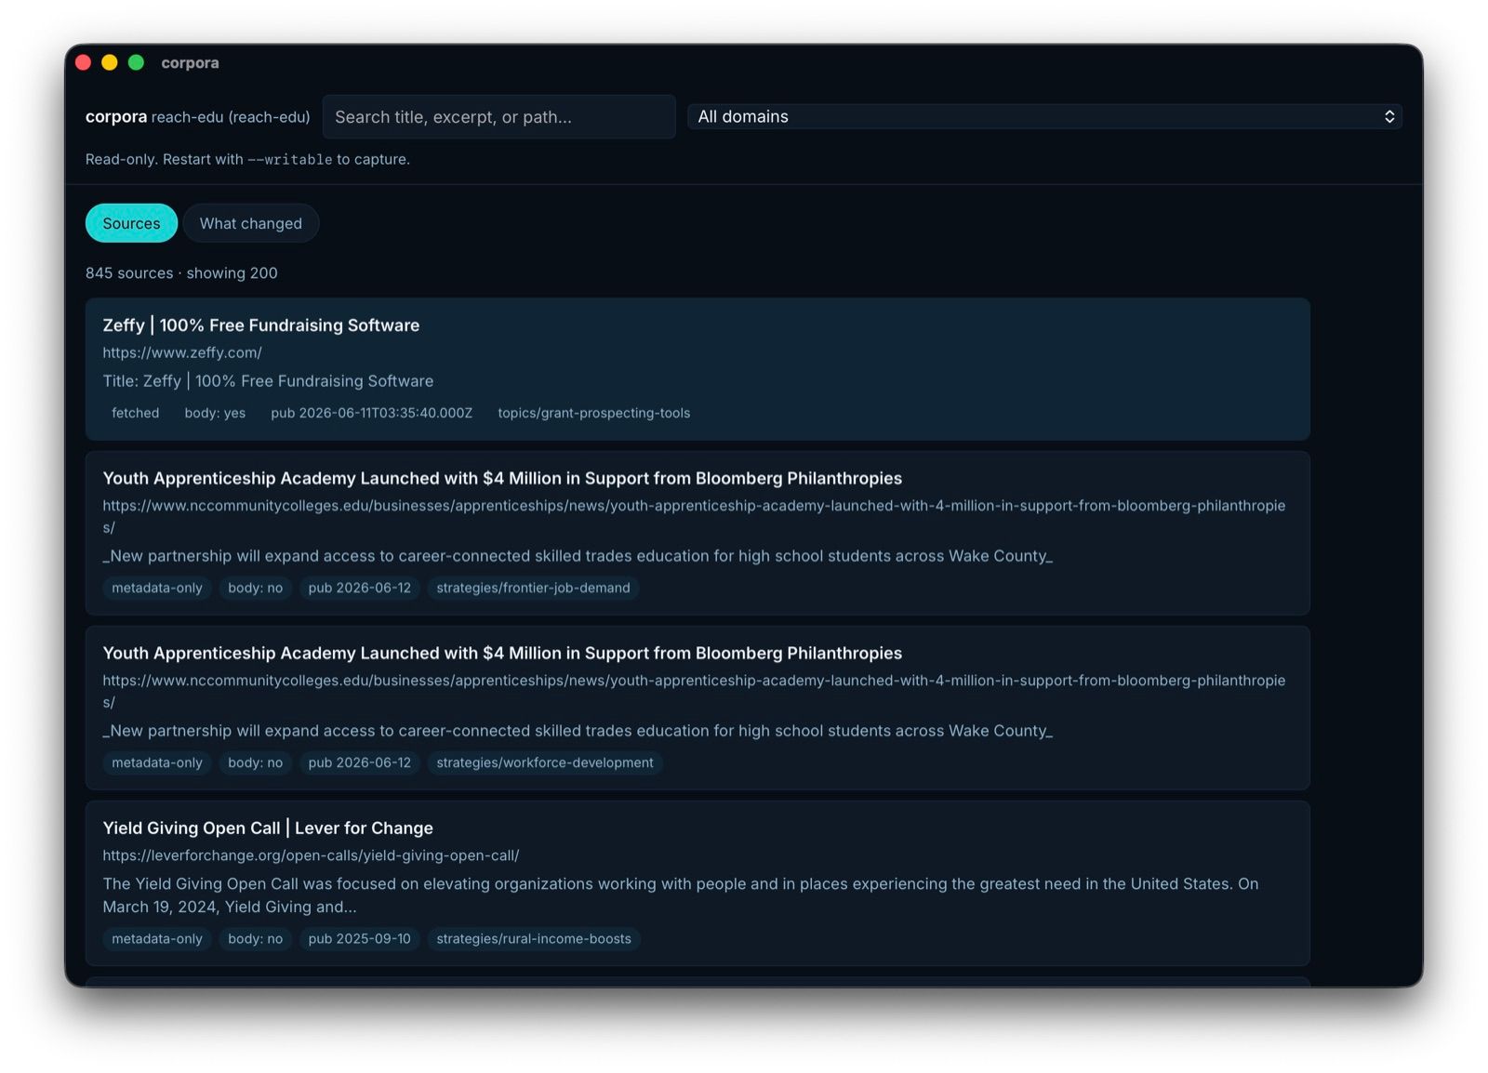Screen dimensions: 1488x1073
Task: Click the leverforchange.org open-calls URL
Action: 311,855
